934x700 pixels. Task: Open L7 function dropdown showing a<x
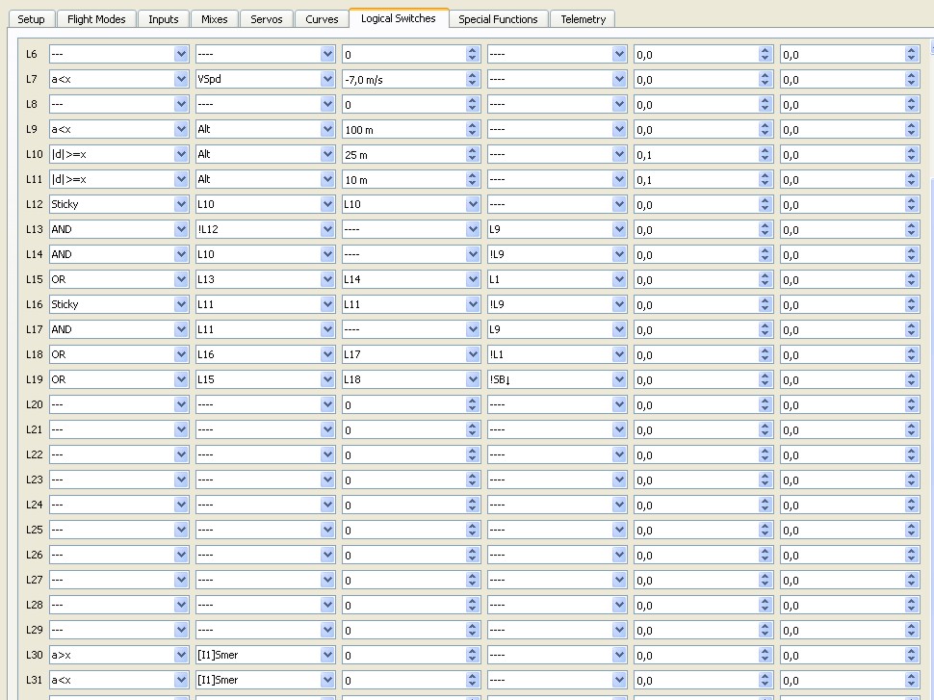[x=181, y=80]
